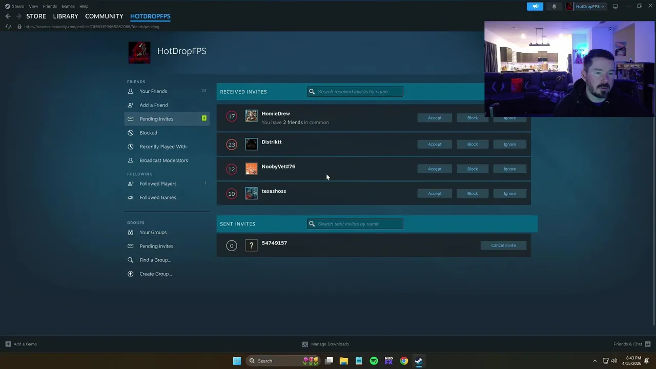Click the HotDropFPS profile avatar

(139, 52)
